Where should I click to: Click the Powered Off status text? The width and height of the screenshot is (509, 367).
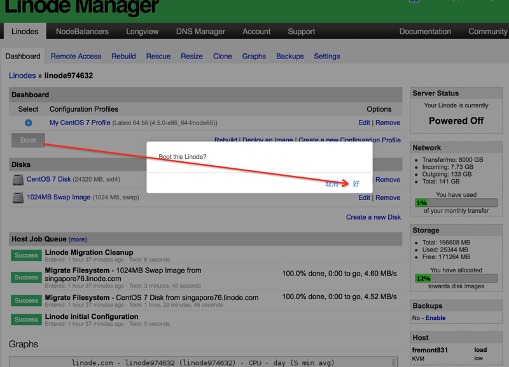coord(456,121)
